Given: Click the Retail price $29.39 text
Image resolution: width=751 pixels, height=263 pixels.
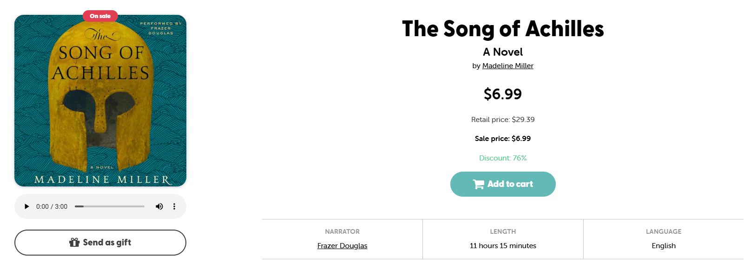Looking at the screenshot, I should pyautogui.click(x=503, y=120).
